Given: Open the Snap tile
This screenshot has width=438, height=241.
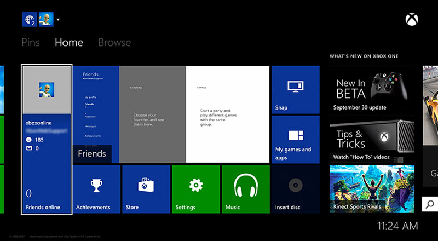Looking at the screenshot, I should 295,90.
